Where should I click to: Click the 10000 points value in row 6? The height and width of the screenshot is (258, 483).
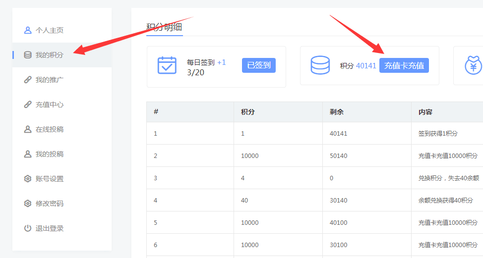tap(250, 245)
